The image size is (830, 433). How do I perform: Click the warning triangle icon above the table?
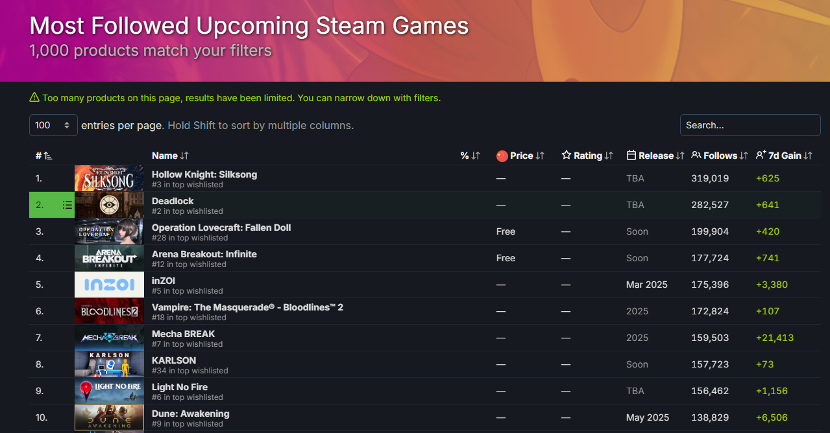pos(34,98)
